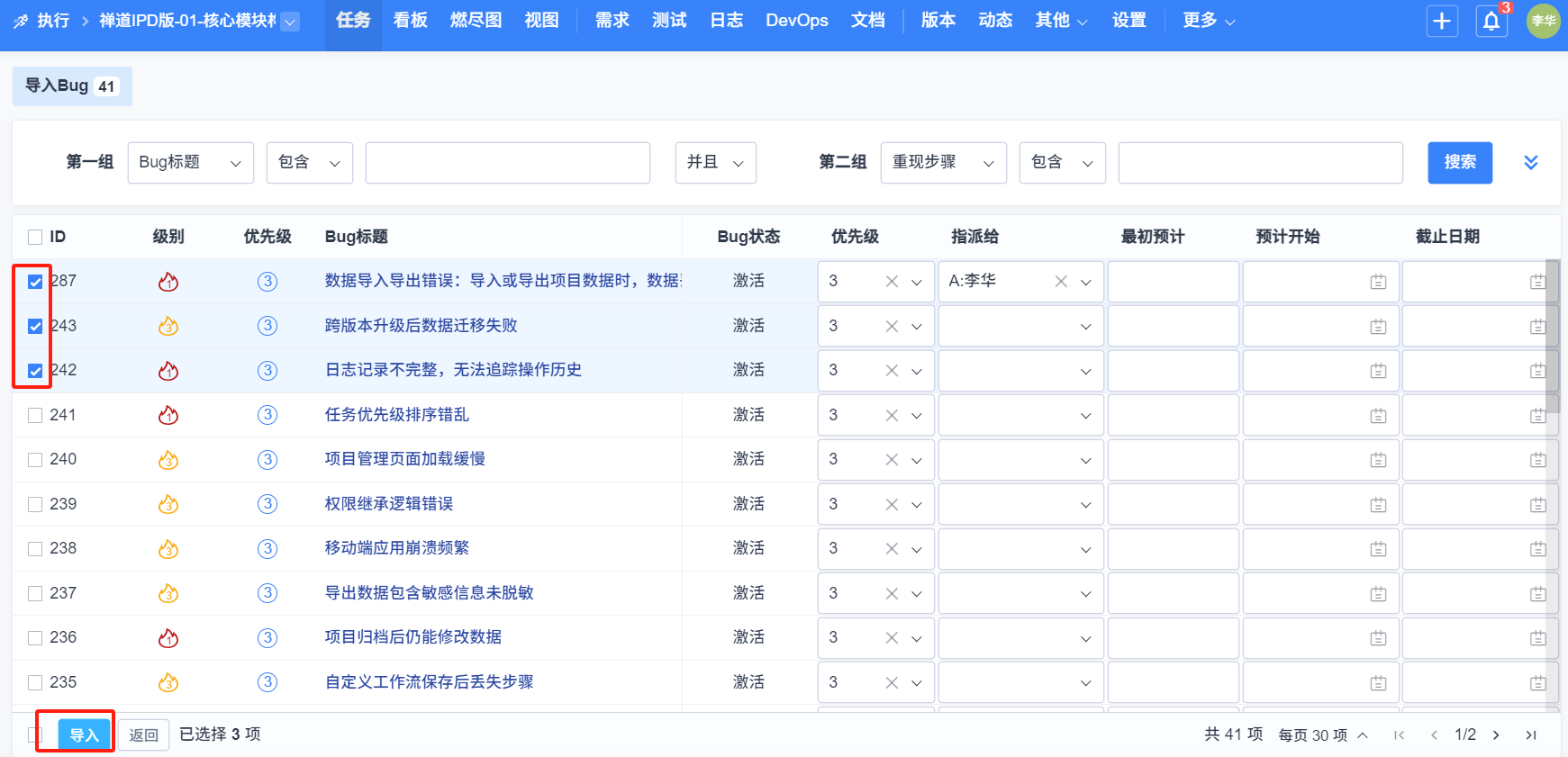This screenshot has width=1568, height=757.
Task: Toggle the select-all checkbox in ID header
Action: 35,237
